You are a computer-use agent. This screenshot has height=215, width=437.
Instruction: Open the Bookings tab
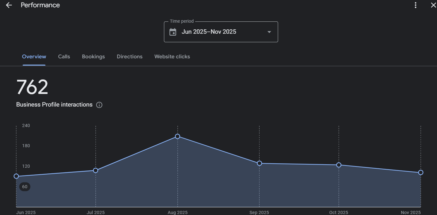93,57
